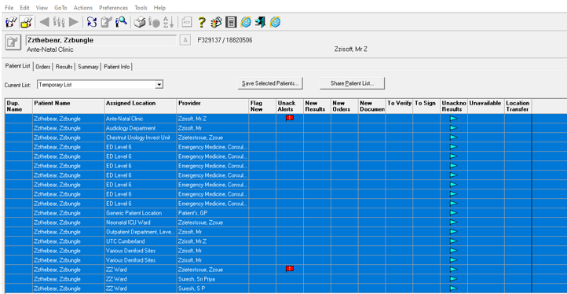Click the patient name field 'Zzthebear, Zzbungle'

[x=101, y=40]
